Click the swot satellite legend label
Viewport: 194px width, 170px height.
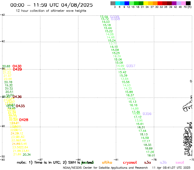[180, 162]
